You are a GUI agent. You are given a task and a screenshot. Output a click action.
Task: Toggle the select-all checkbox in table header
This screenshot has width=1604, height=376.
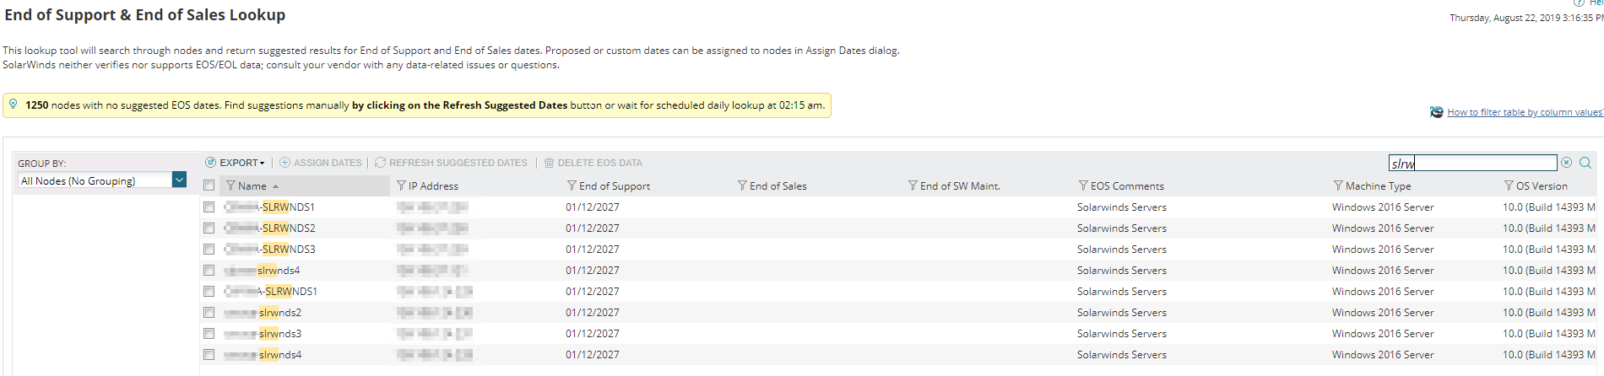(x=209, y=185)
